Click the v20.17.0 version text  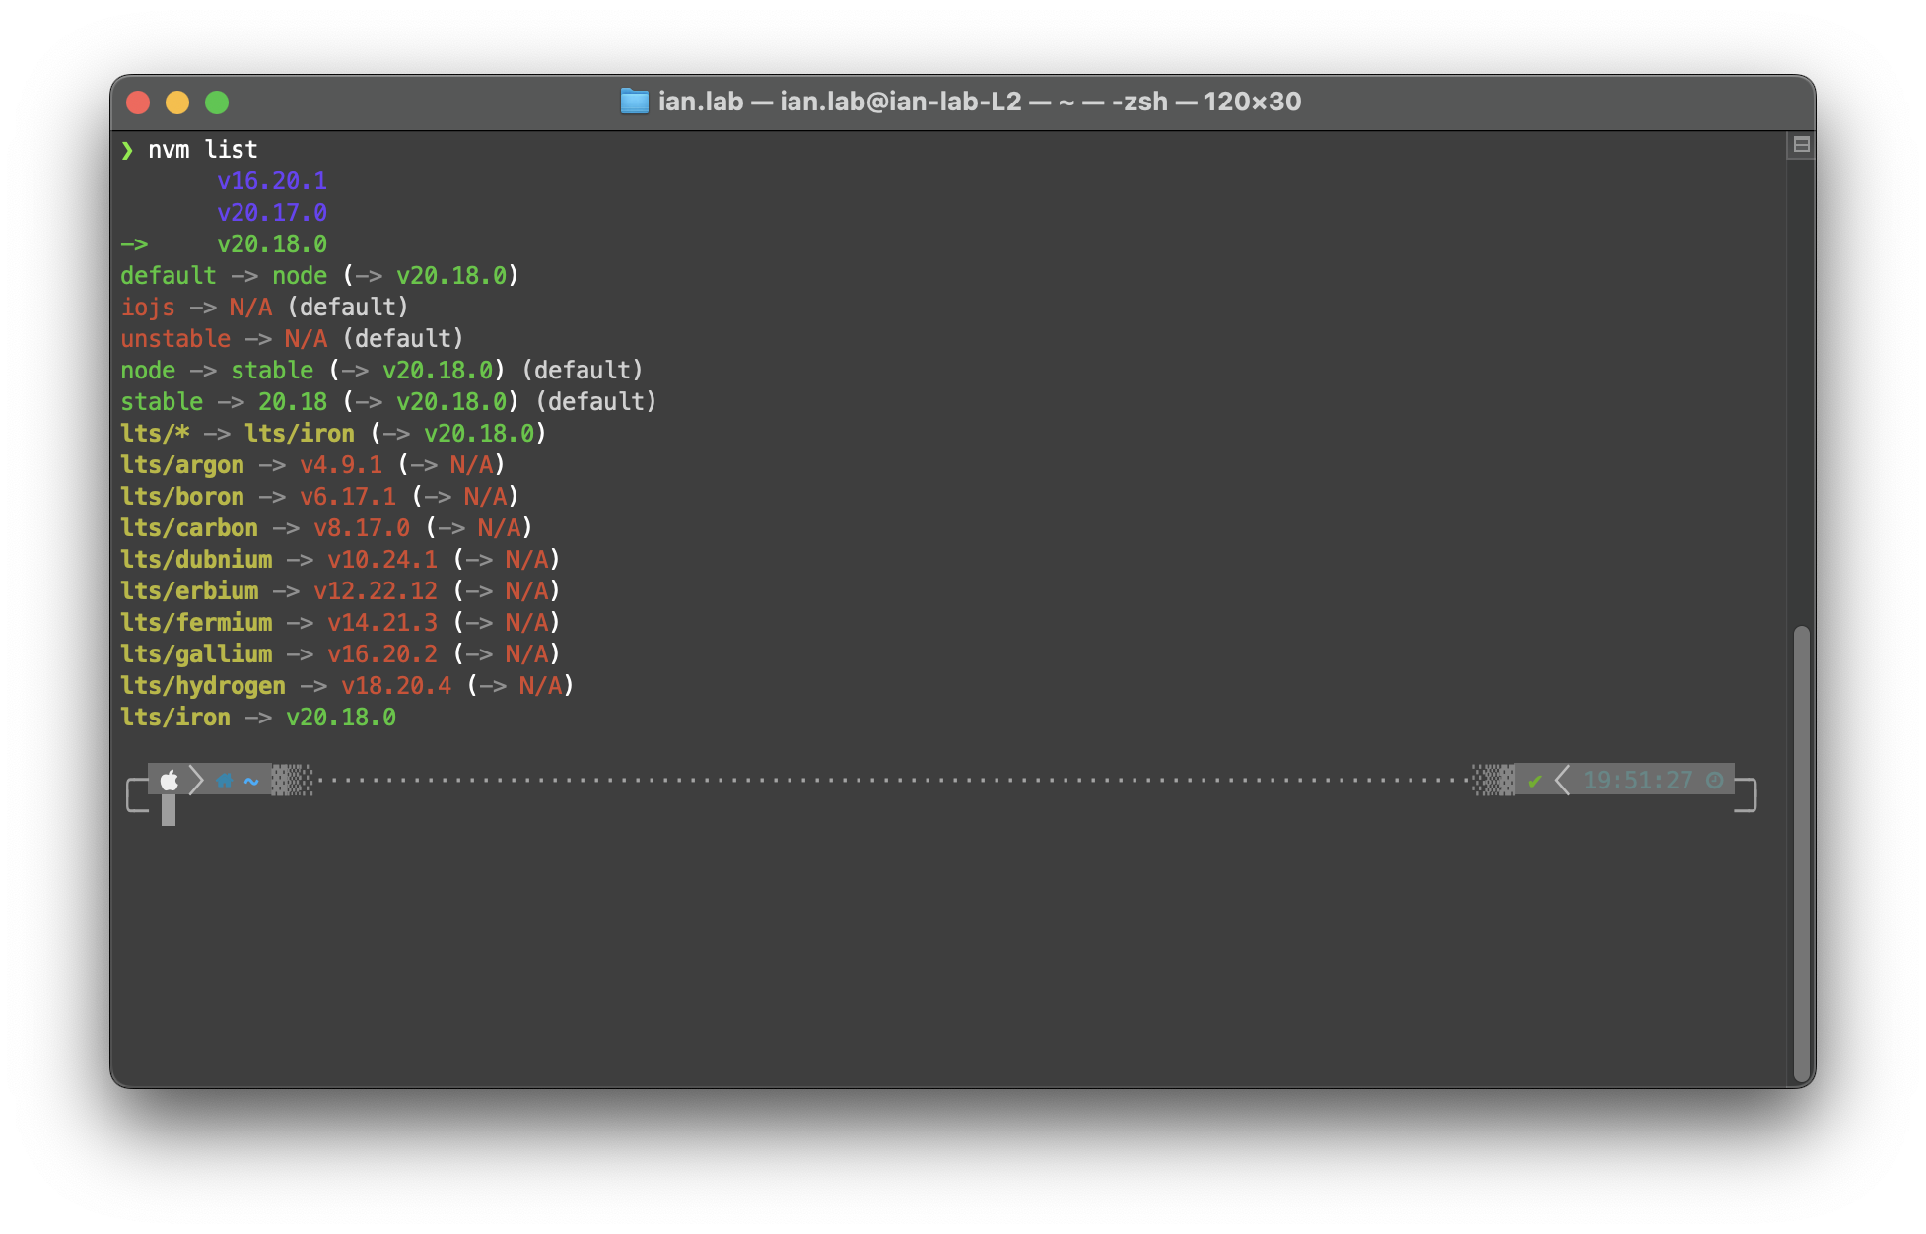pos(272,213)
